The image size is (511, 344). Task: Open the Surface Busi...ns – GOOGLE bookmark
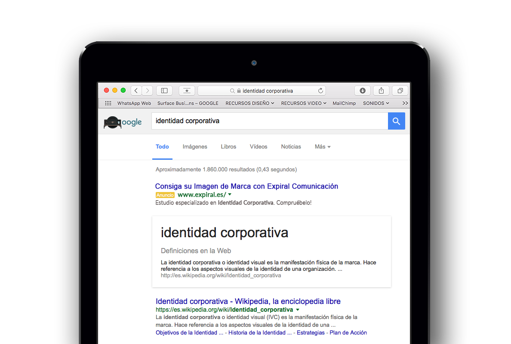[x=188, y=103]
